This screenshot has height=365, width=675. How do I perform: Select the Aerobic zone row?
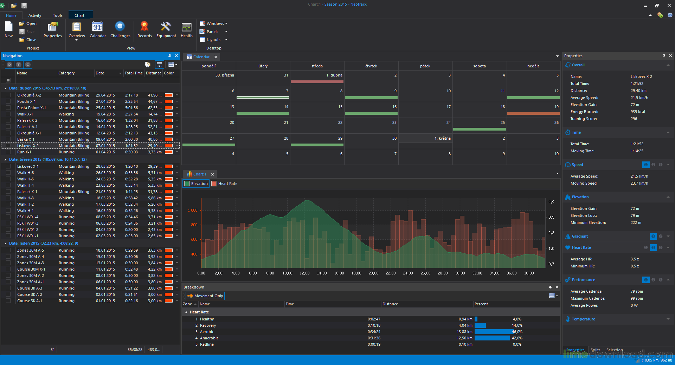coord(371,332)
